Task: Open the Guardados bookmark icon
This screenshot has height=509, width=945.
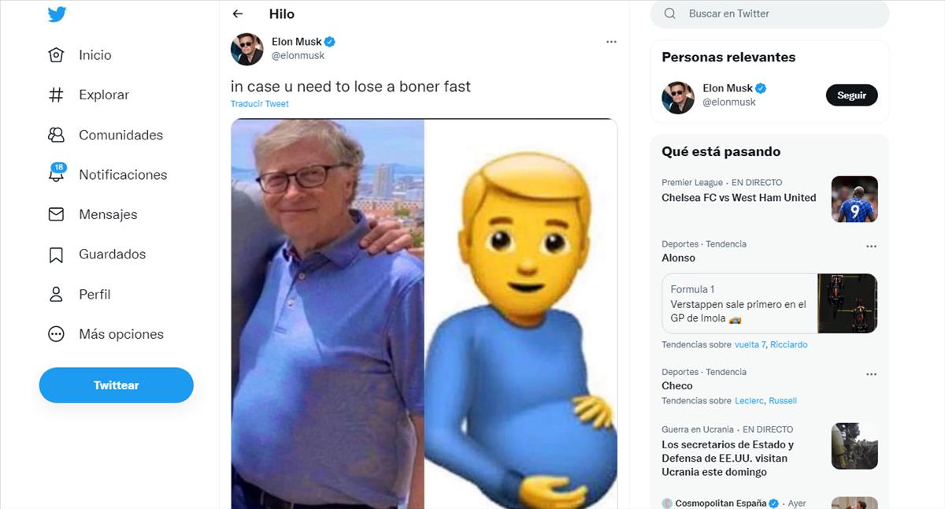Action: [x=56, y=254]
